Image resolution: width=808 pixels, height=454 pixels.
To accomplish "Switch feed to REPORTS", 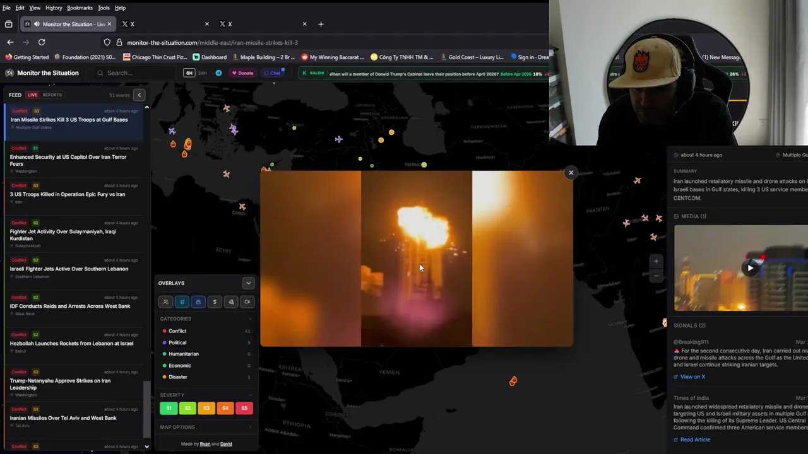I will pos(52,95).
